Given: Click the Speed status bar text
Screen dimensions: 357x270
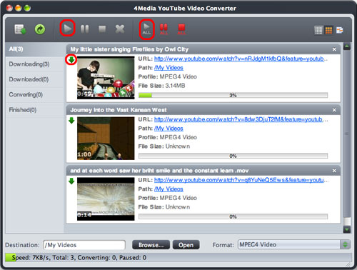Looking at the screenshot, I should pyautogui.click(x=79, y=258).
